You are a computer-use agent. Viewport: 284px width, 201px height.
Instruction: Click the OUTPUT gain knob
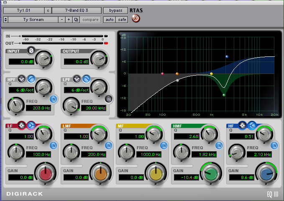[99, 59]
